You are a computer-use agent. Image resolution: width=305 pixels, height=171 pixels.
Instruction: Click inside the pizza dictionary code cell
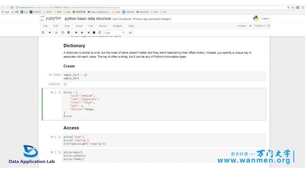coord(163,104)
